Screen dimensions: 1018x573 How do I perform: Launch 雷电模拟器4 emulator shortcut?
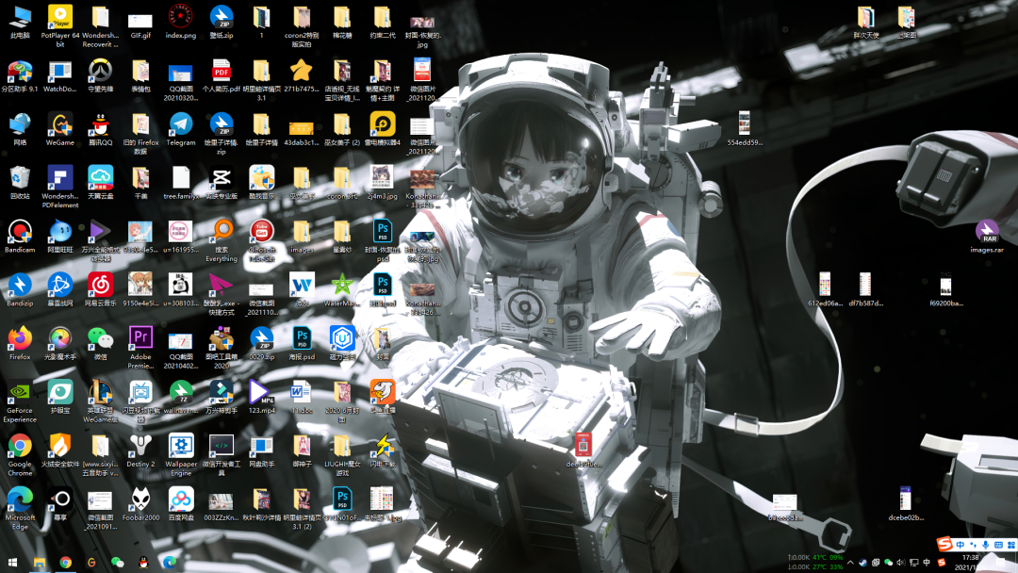(383, 128)
